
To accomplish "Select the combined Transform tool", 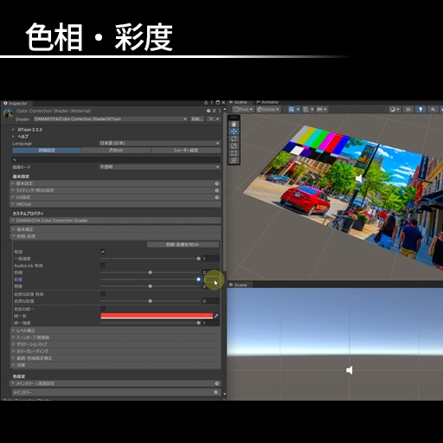I will pos(234,160).
